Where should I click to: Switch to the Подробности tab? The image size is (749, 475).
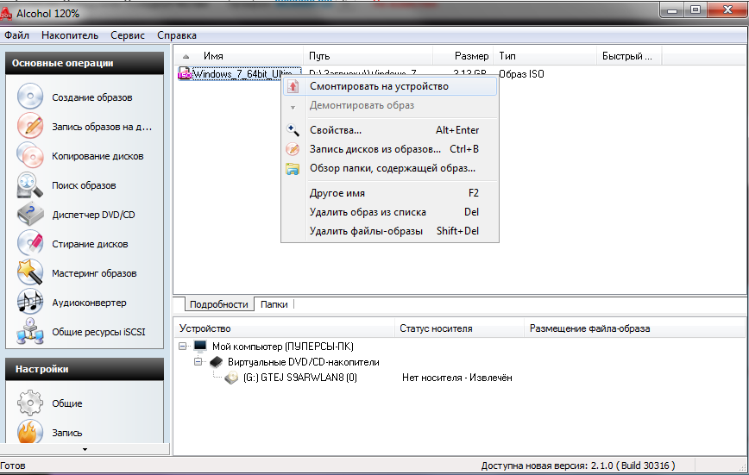(219, 304)
